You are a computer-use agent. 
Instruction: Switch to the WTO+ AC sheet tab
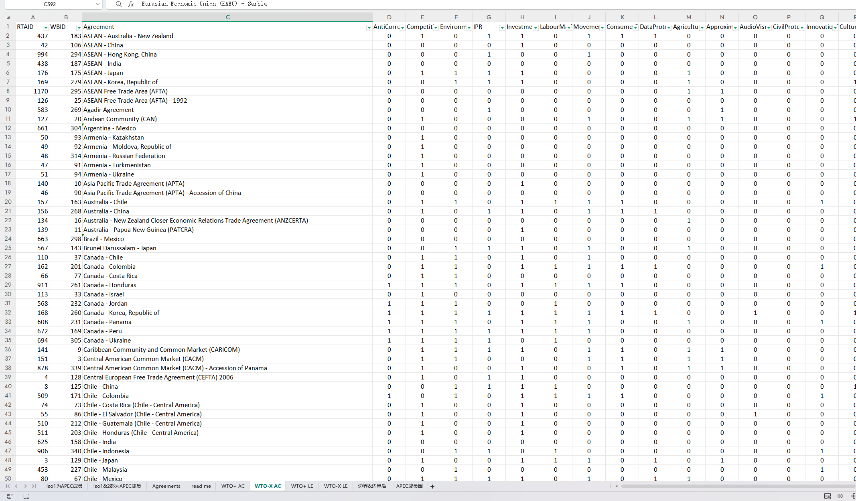tap(233, 486)
